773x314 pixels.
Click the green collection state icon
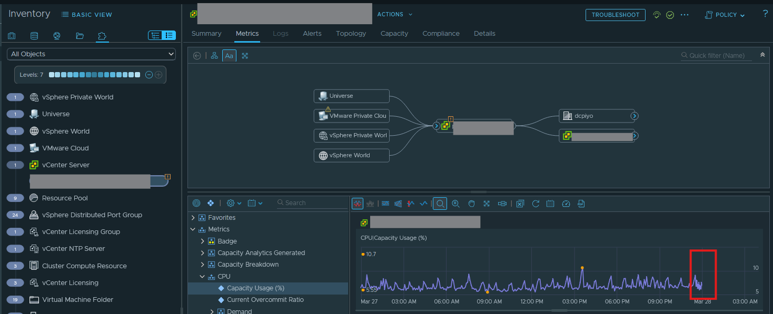pyautogui.click(x=657, y=15)
